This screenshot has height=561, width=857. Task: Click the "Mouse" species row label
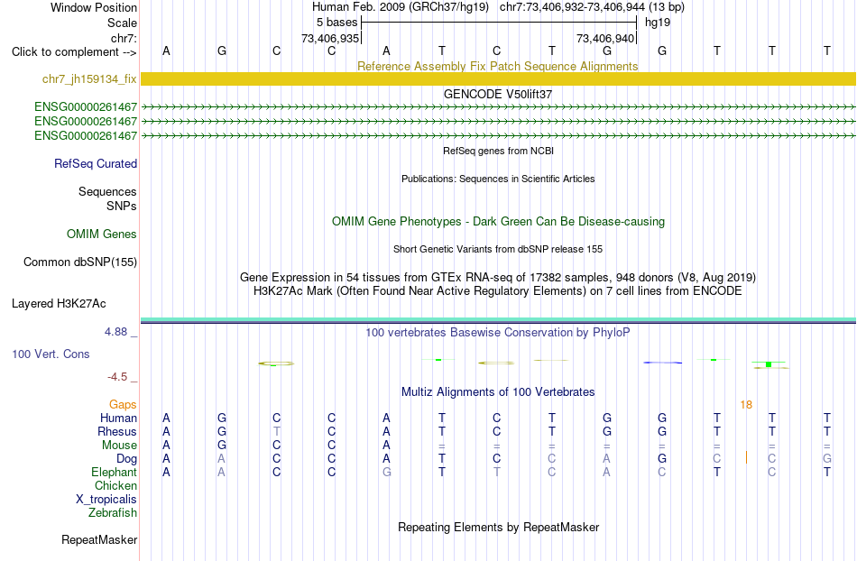pyautogui.click(x=119, y=446)
